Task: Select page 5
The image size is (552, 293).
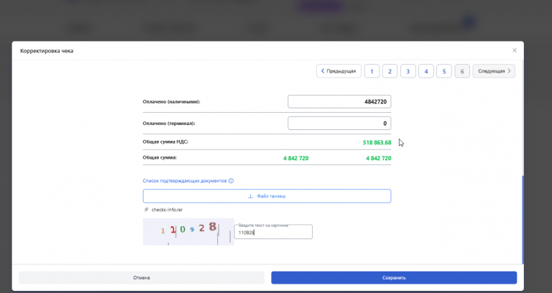Action: [444, 71]
